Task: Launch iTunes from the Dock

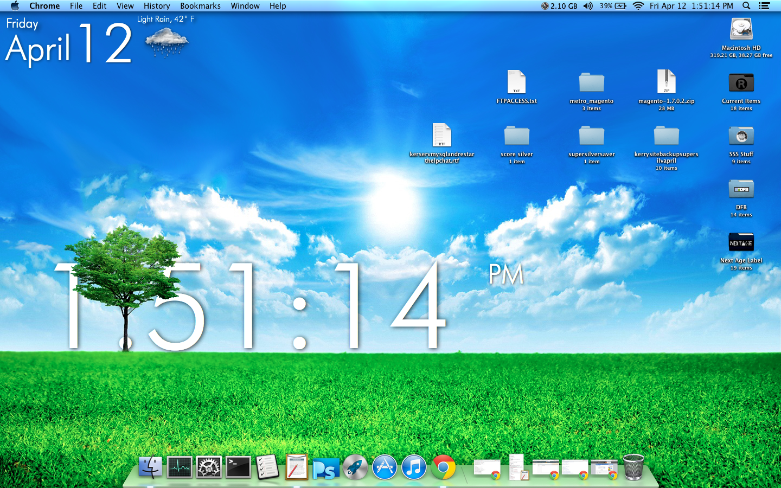Action: [414, 467]
